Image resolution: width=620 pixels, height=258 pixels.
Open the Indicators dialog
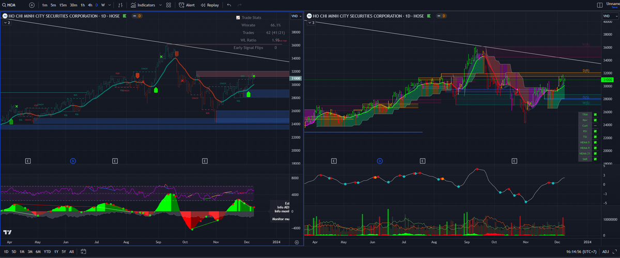point(142,5)
